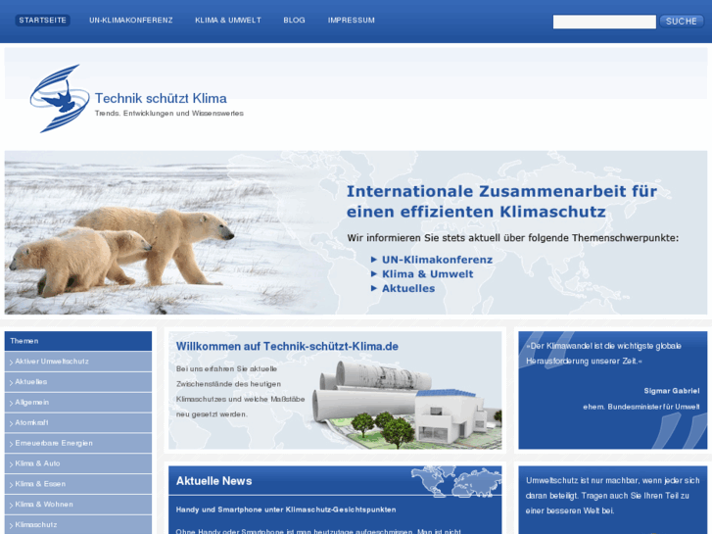Click the chevron before Atomkraft
This screenshot has width=712, height=534.
tap(11, 423)
